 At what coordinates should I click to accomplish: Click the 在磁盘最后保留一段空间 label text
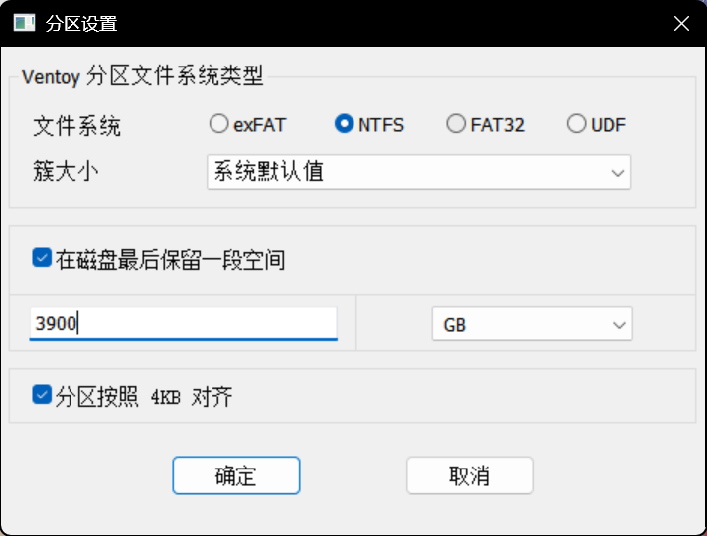(x=171, y=260)
